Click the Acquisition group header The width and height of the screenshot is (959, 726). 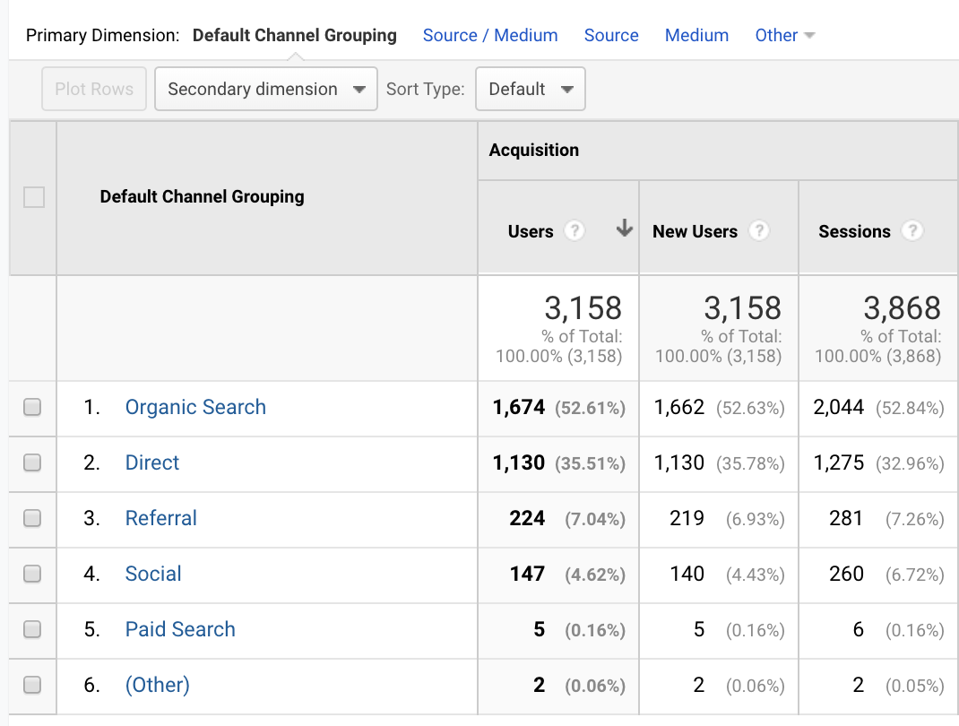tap(533, 150)
